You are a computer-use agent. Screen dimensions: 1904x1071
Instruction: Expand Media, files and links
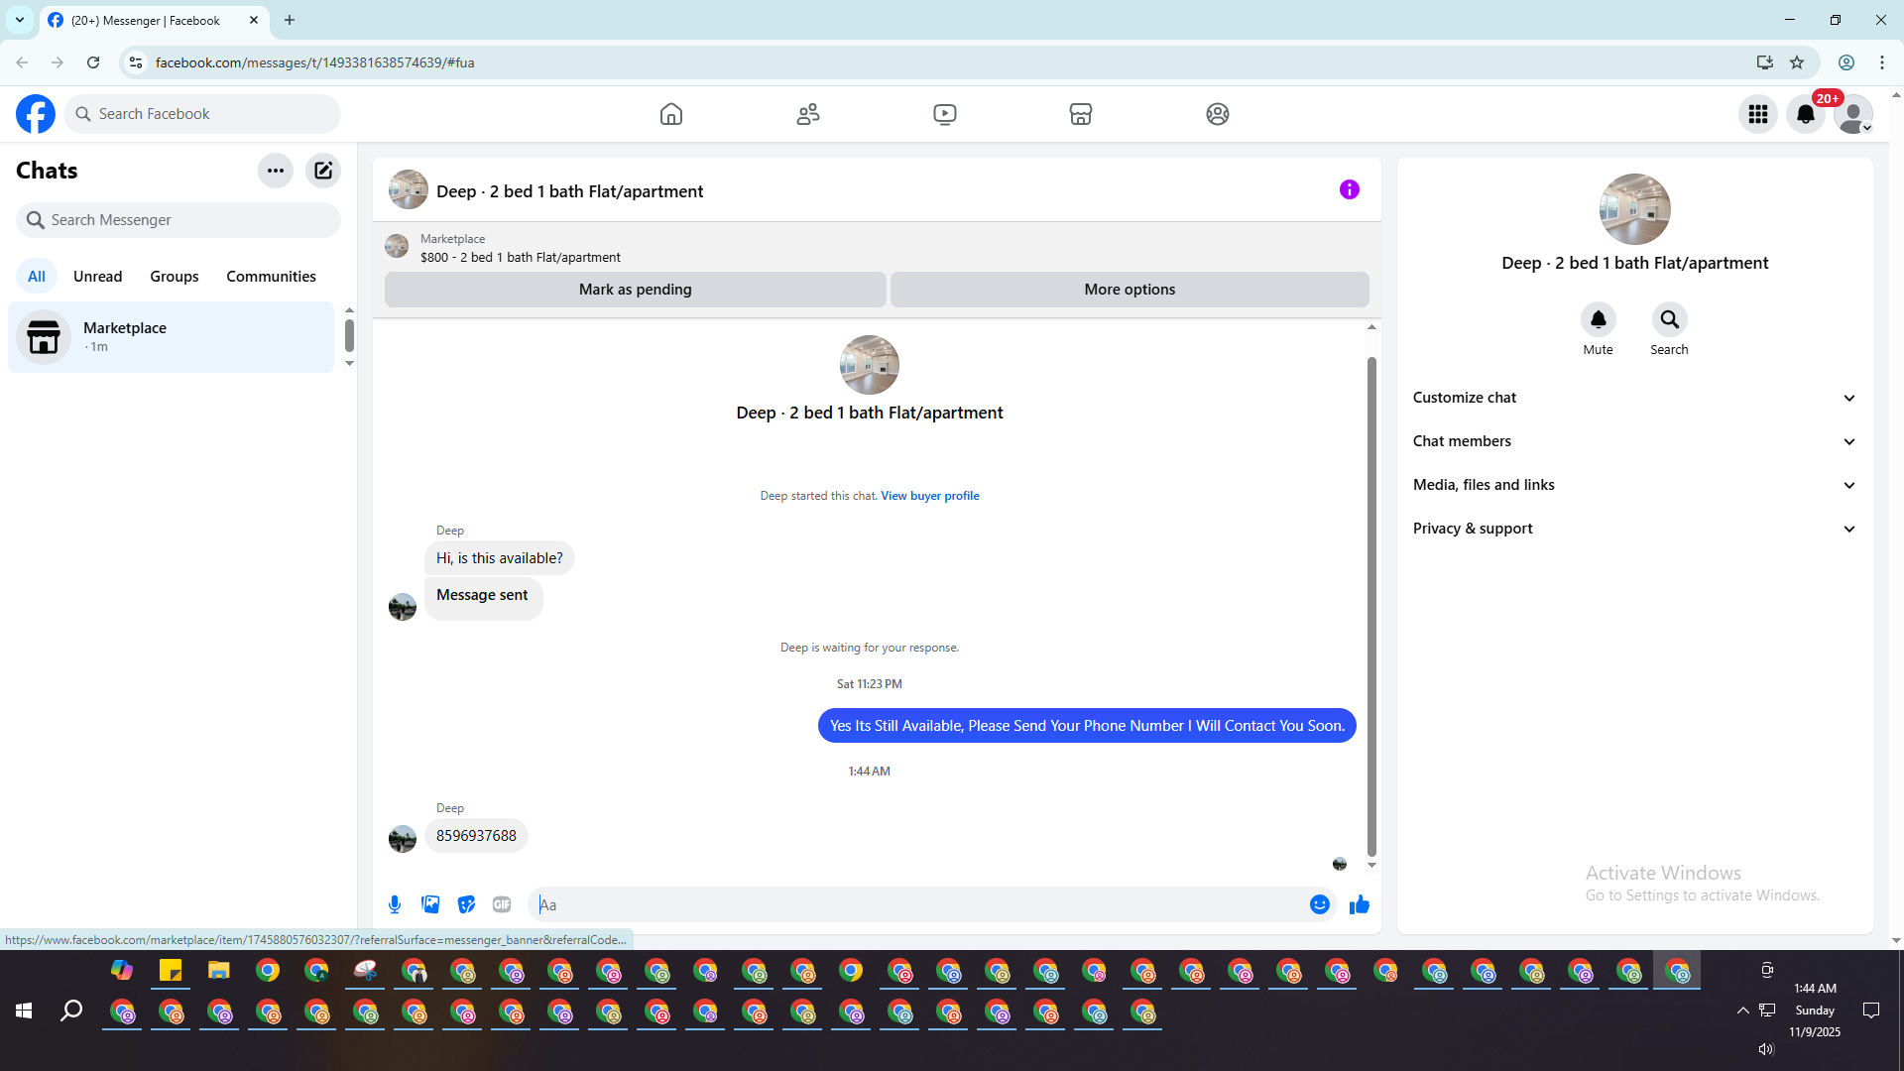pyautogui.click(x=1633, y=485)
